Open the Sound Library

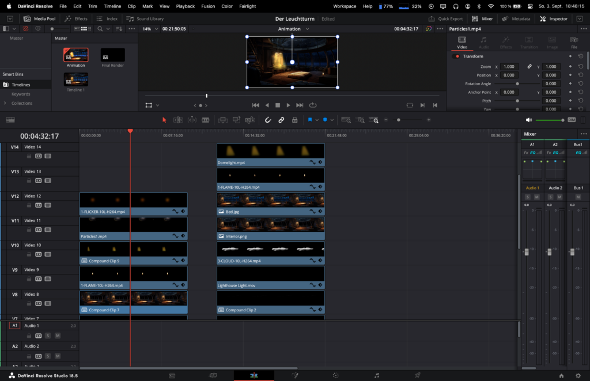coord(145,19)
